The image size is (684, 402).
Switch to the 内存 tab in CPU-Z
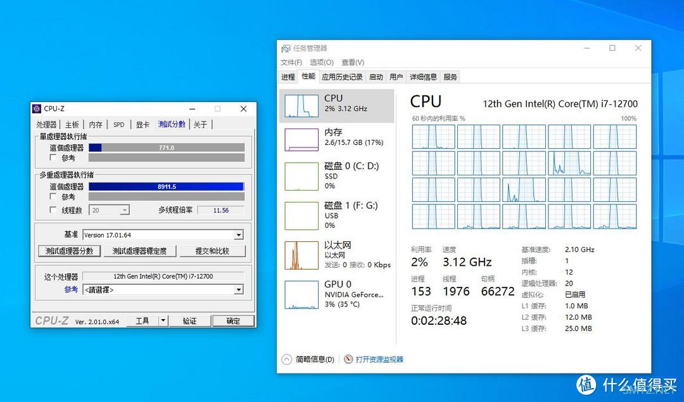(x=96, y=125)
